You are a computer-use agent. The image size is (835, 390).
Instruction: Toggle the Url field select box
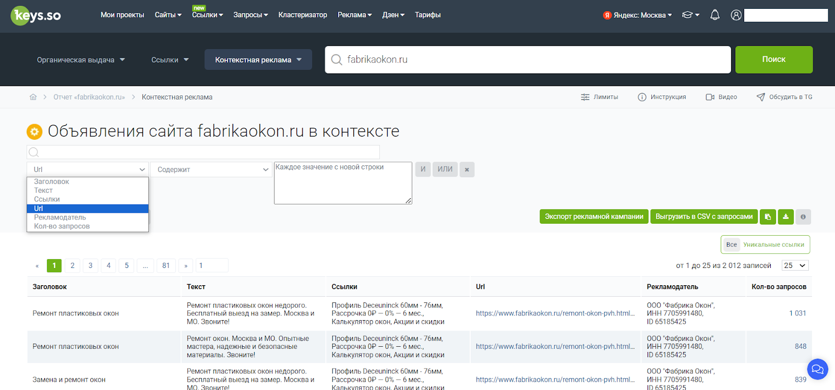click(88, 169)
